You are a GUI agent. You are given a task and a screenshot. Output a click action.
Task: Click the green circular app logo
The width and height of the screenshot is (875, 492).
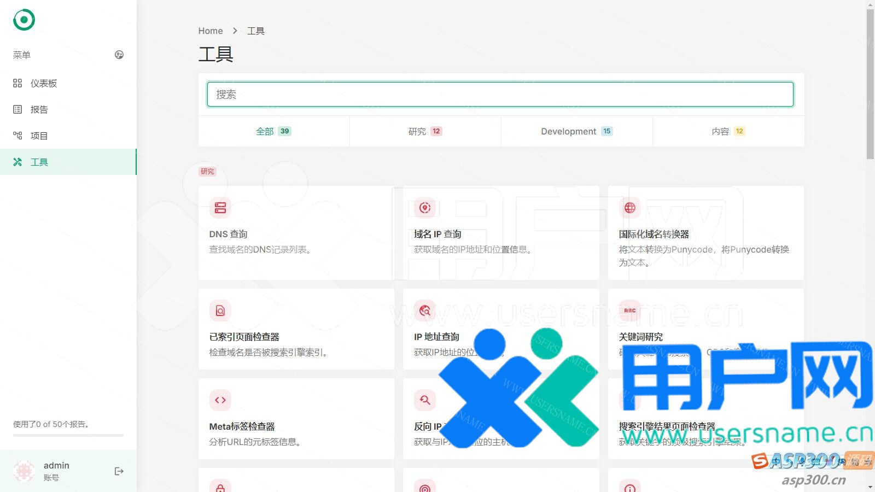24,20
